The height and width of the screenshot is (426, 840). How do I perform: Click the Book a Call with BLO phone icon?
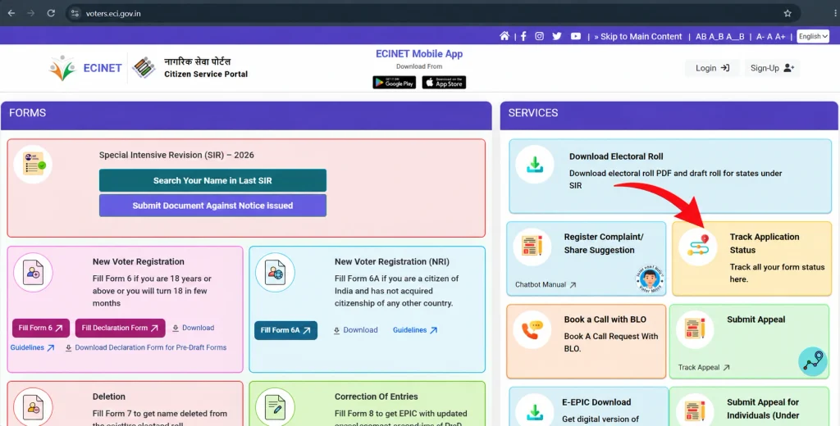point(532,329)
